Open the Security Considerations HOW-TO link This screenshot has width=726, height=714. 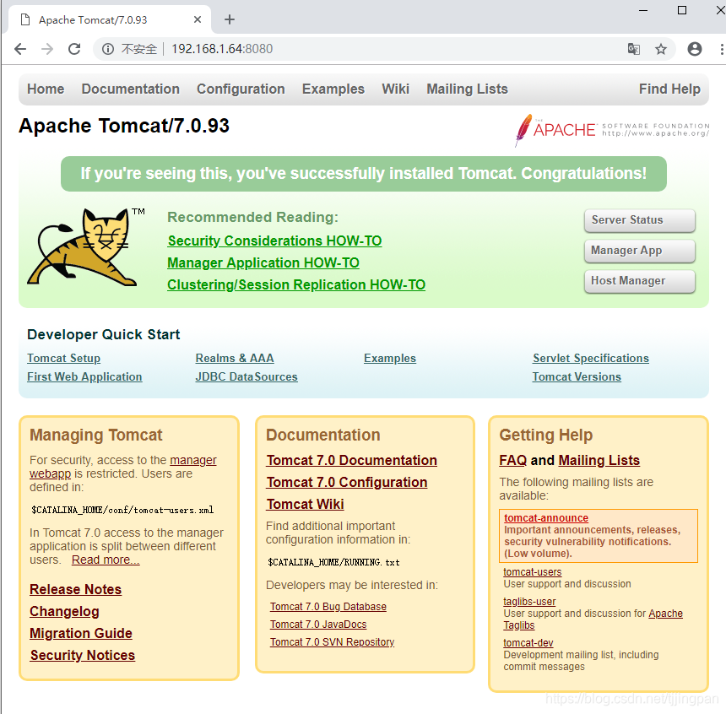[x=274, y=241]
